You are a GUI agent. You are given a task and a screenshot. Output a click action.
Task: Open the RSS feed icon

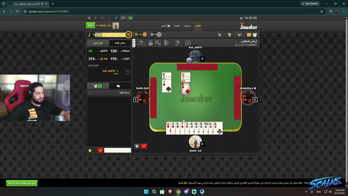[x=220, y=35]
